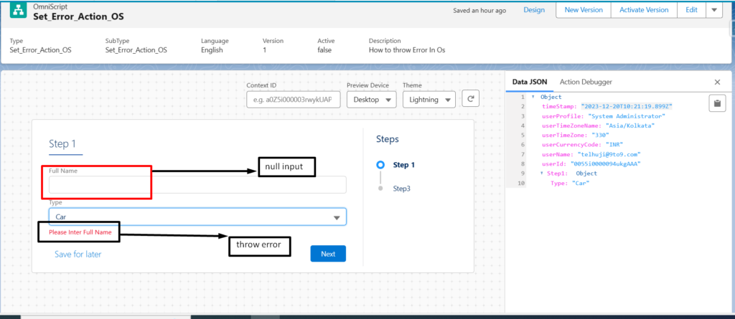Collapse the Step1 Object node in JSON
735x319 pixels.
(542, 173)
